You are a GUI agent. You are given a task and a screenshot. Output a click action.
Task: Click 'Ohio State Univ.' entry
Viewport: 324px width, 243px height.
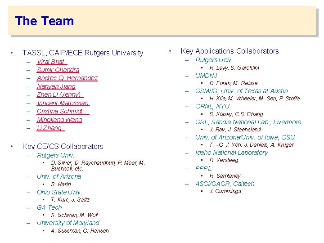[x=59, y=192]
